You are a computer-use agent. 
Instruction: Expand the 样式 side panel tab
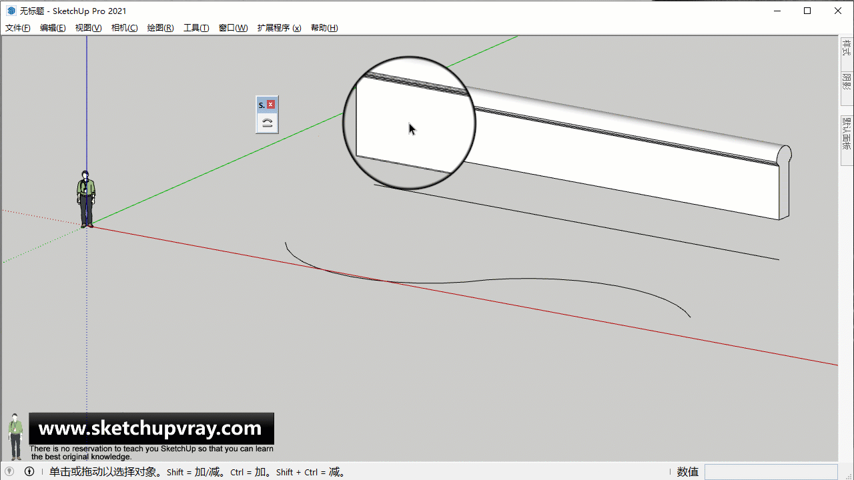pyautogui.click(x=846, y=49)
